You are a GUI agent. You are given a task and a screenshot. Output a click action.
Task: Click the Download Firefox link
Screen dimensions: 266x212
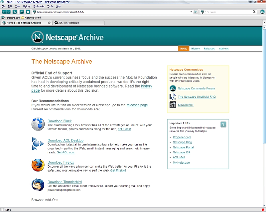[x=61, y=162]
